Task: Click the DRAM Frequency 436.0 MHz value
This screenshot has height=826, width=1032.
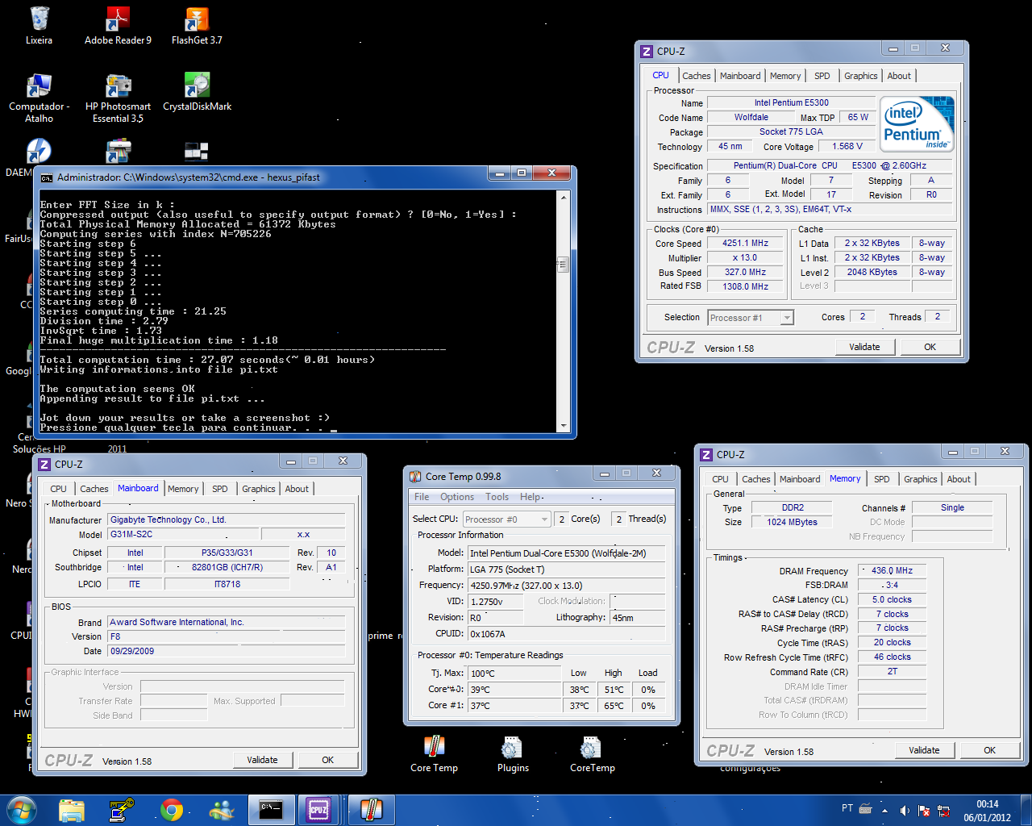Action: (892, 570)
